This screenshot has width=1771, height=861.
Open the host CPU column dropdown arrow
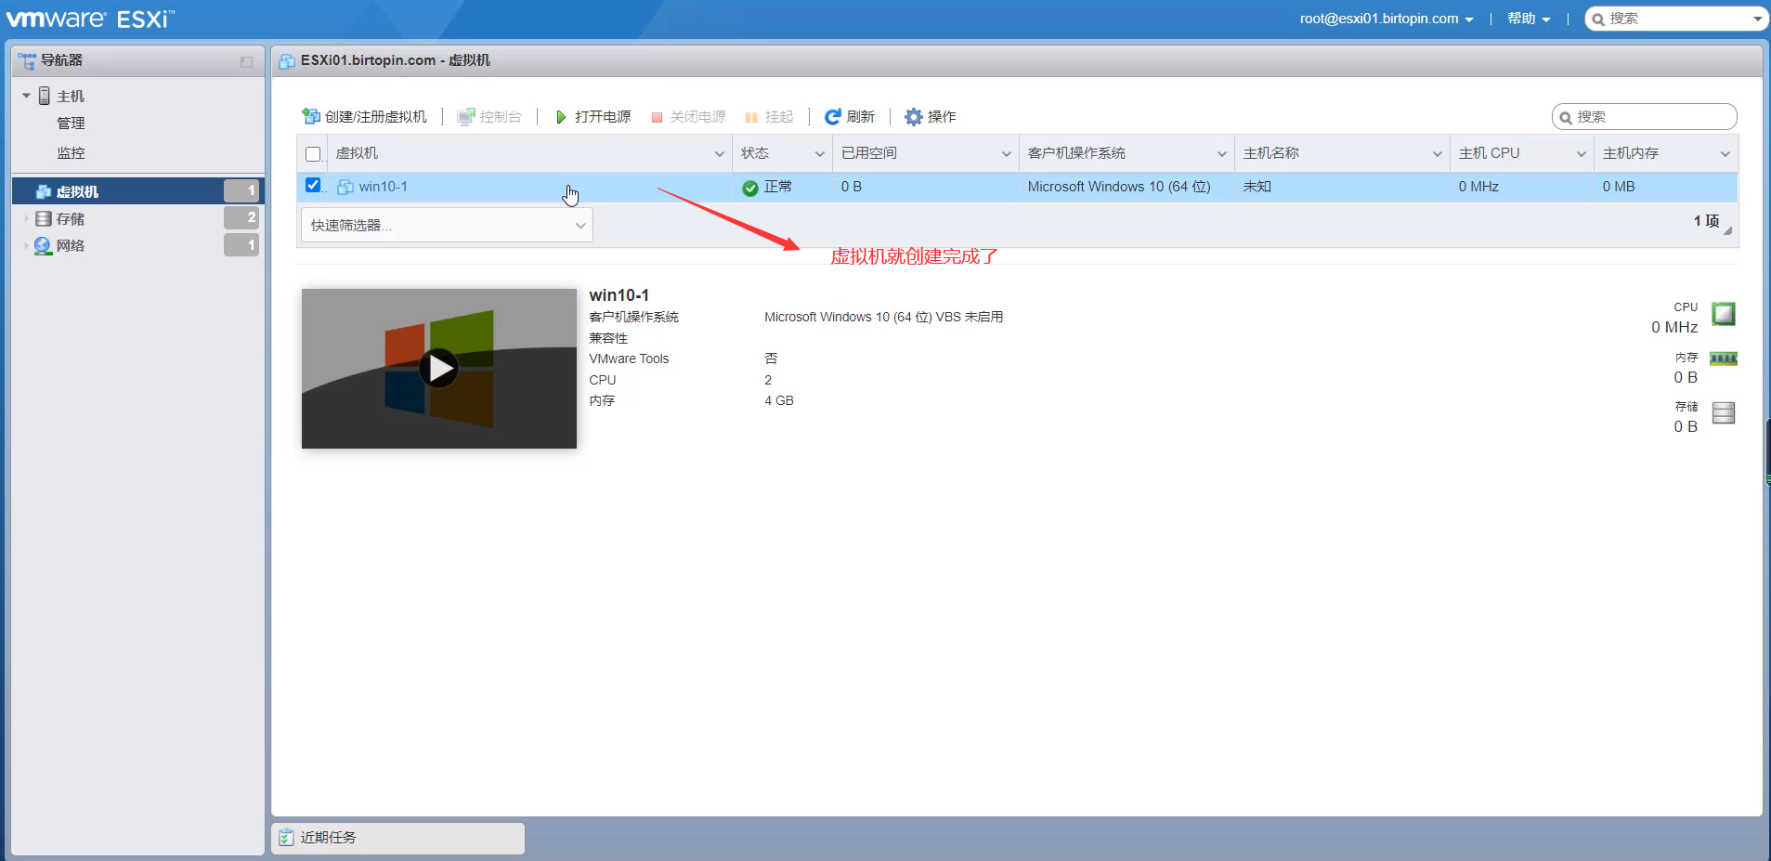click(x=1581, y=154)
